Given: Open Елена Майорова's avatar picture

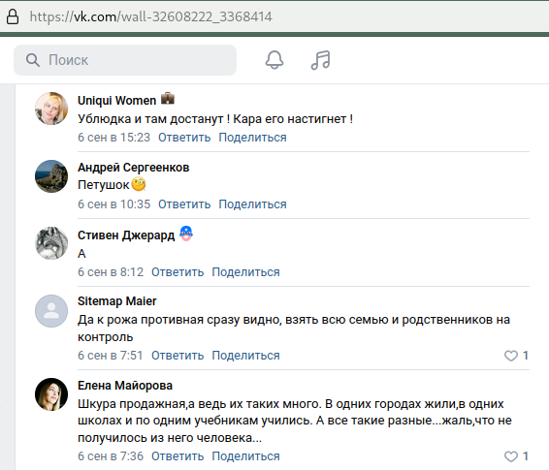Looking at the screenshot, I should 51,394.
